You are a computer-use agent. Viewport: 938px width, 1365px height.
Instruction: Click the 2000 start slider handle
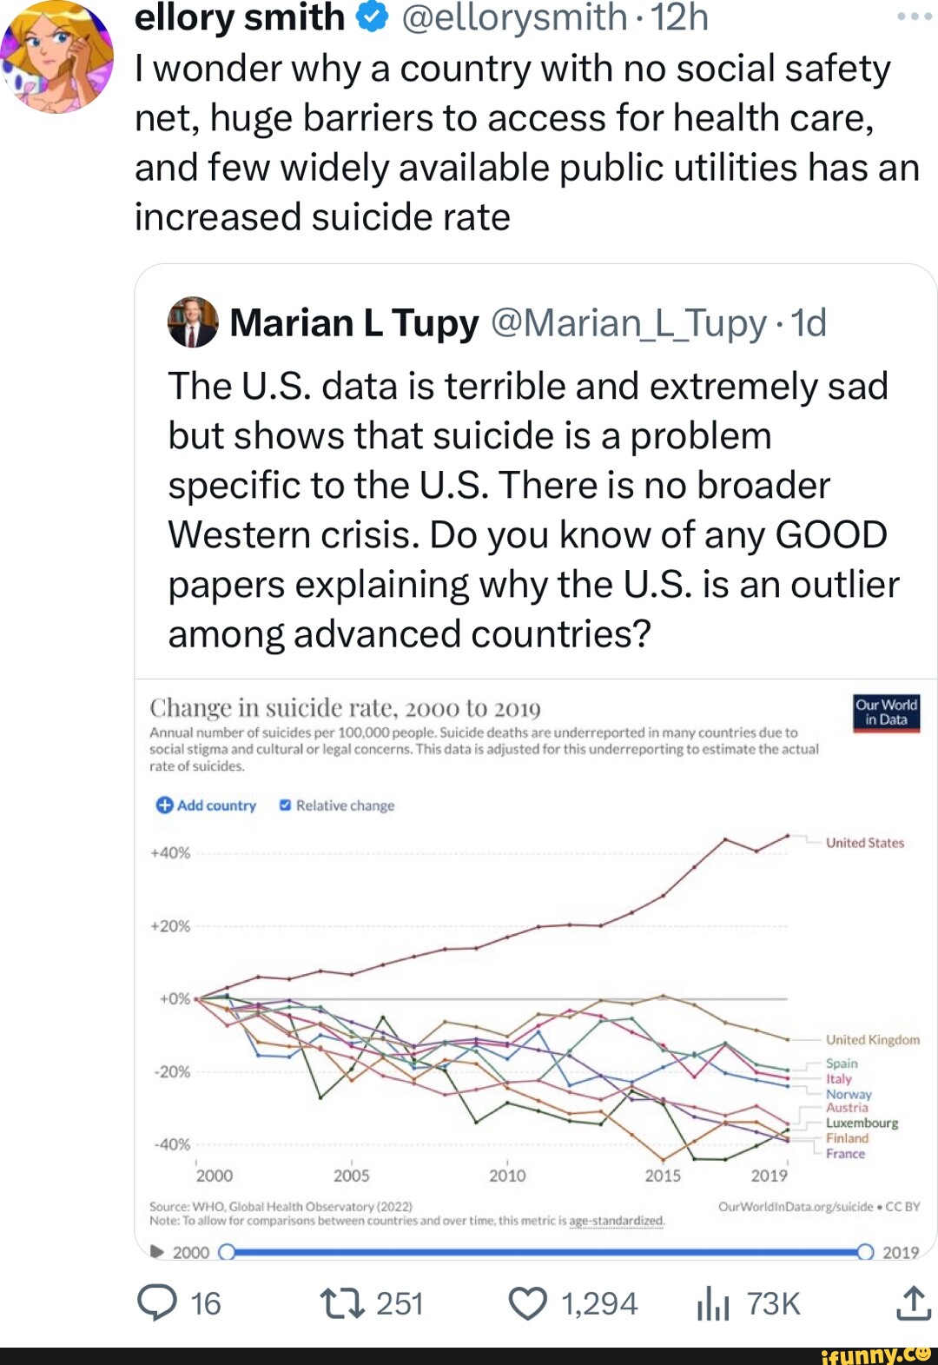[227, 1252]
